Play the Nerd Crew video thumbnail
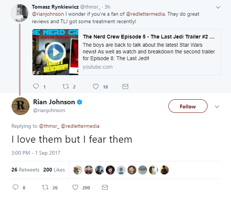The image size is (231, 201). click(x=56, y=52)
